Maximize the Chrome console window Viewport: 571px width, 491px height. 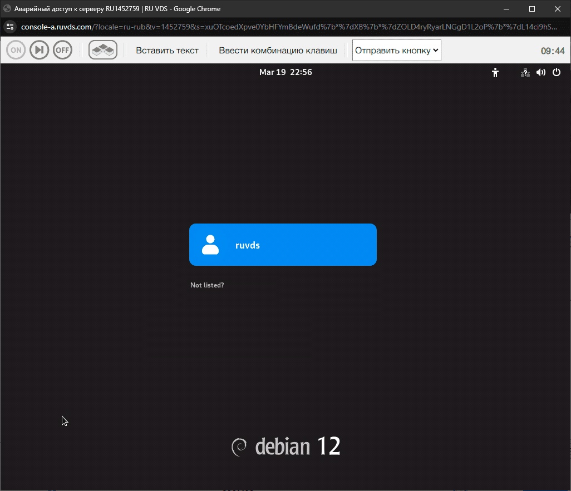[x=531, y=9]
